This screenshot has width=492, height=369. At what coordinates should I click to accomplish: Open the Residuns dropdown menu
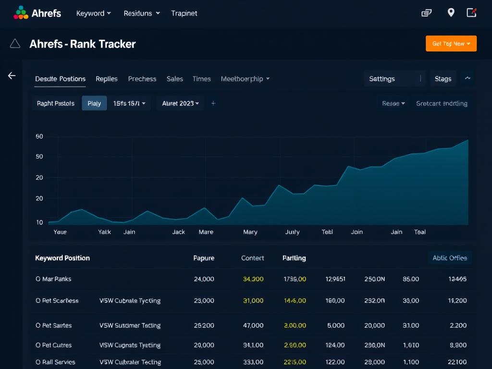coord(142,13)
